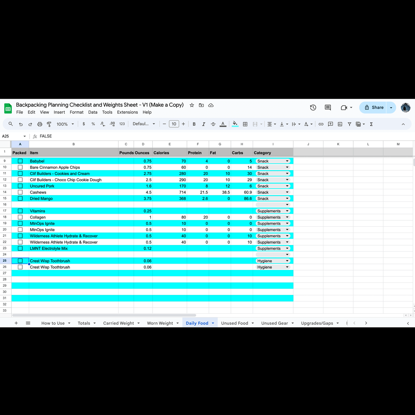Click the formula bar showing FALSE
The image size is (415, 415).
(225, 136)
